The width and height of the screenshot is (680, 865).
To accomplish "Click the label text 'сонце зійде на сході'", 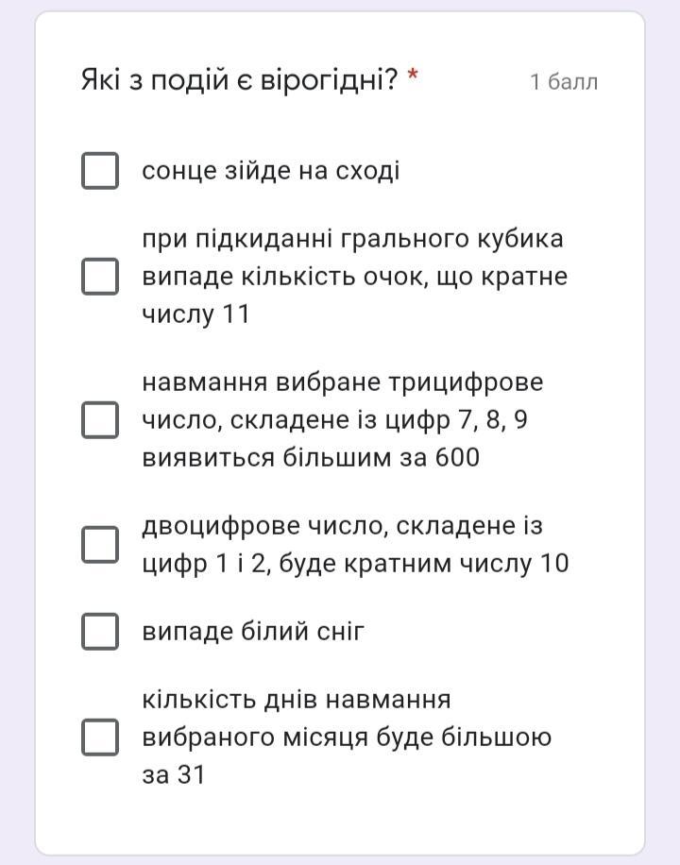I will click(270, 171).
